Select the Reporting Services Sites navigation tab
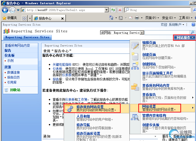The image size is (196, 141). pyautogui.click(x=27, y=37)
